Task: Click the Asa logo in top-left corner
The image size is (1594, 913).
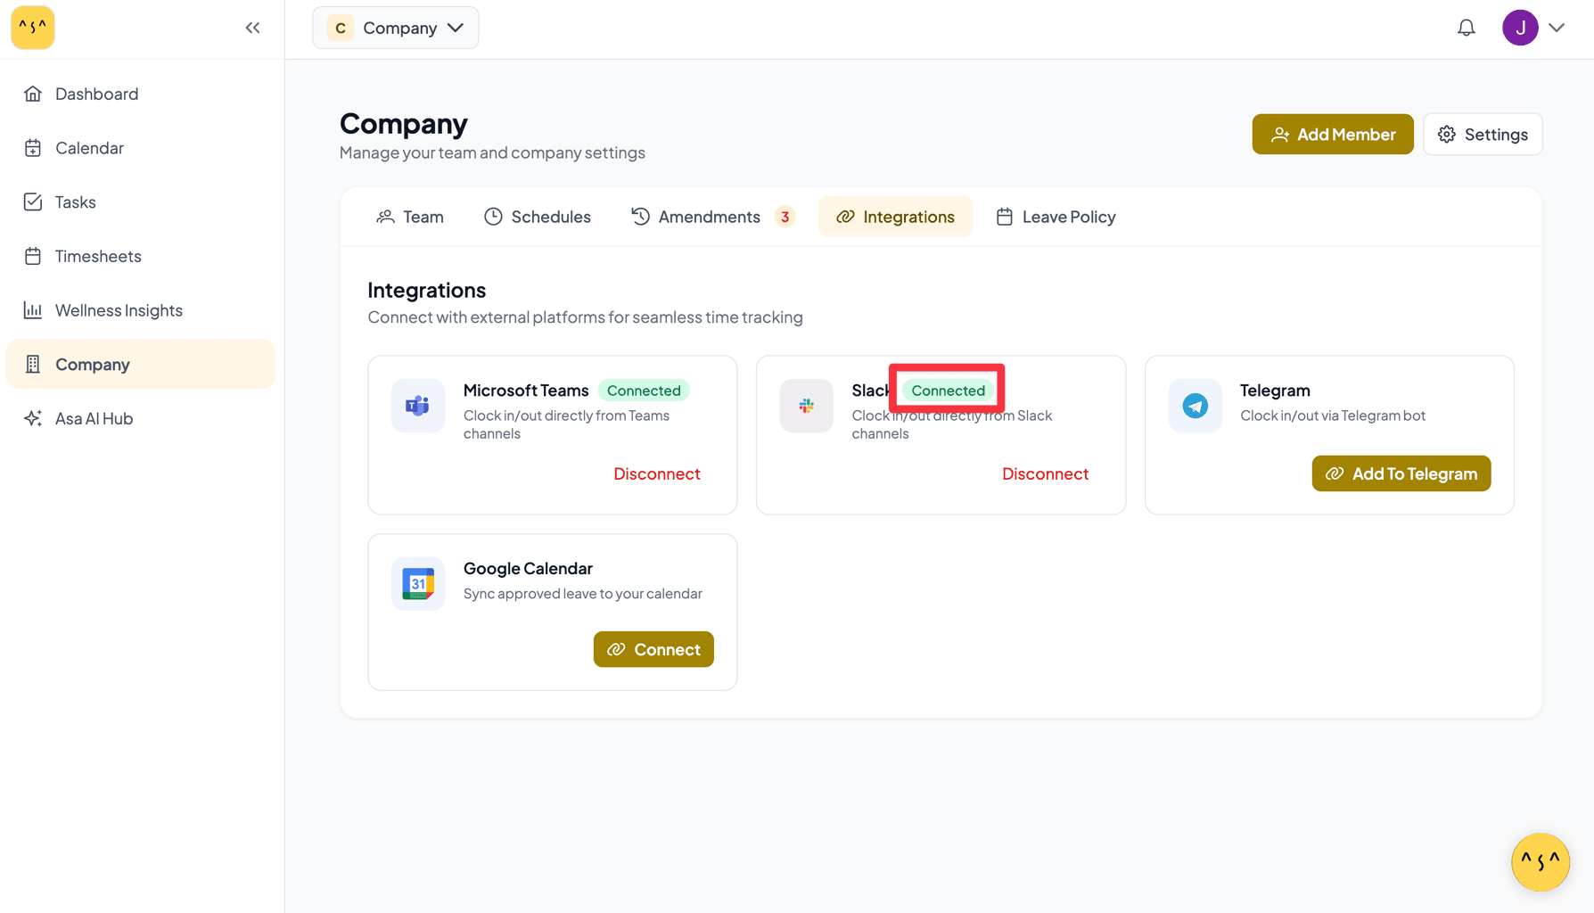Action: [x=33, y=28]
